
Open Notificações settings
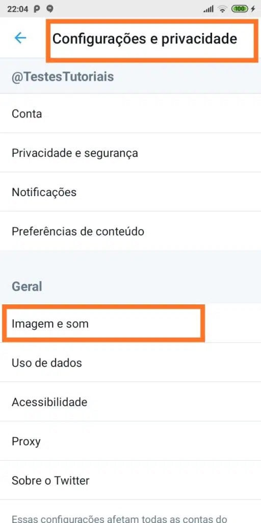coord(130,192)
